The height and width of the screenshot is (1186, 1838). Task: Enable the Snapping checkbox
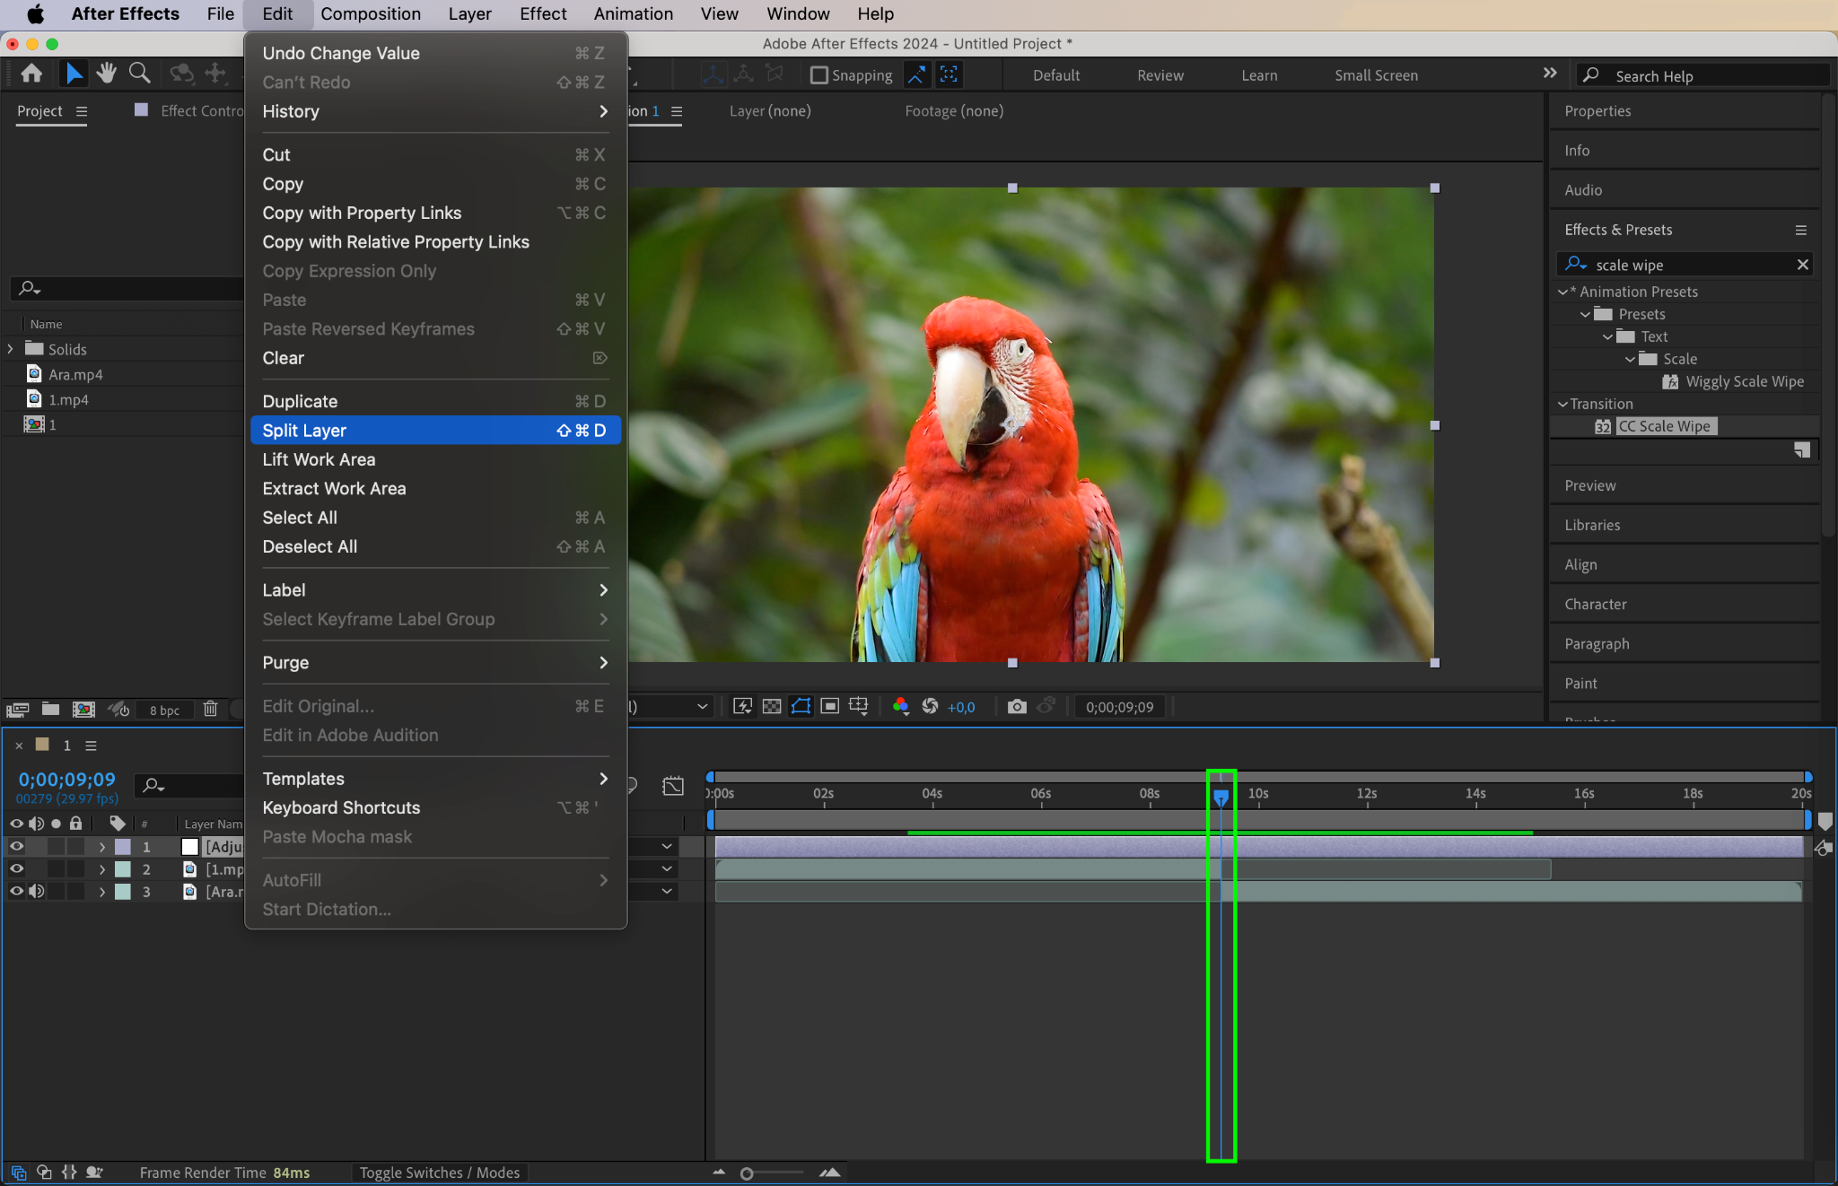[818, 75]
